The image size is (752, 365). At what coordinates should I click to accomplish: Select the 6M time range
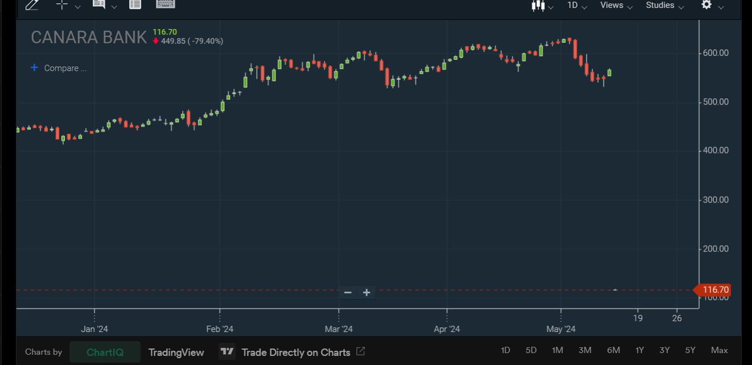(x=613, y=350)
